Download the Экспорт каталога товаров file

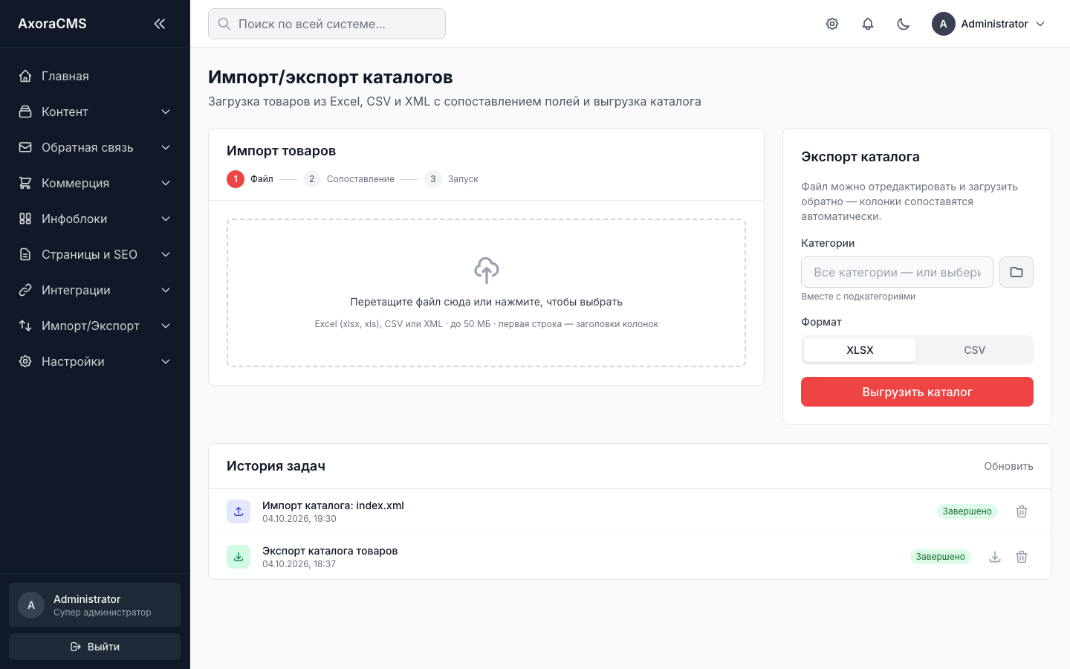995,557
